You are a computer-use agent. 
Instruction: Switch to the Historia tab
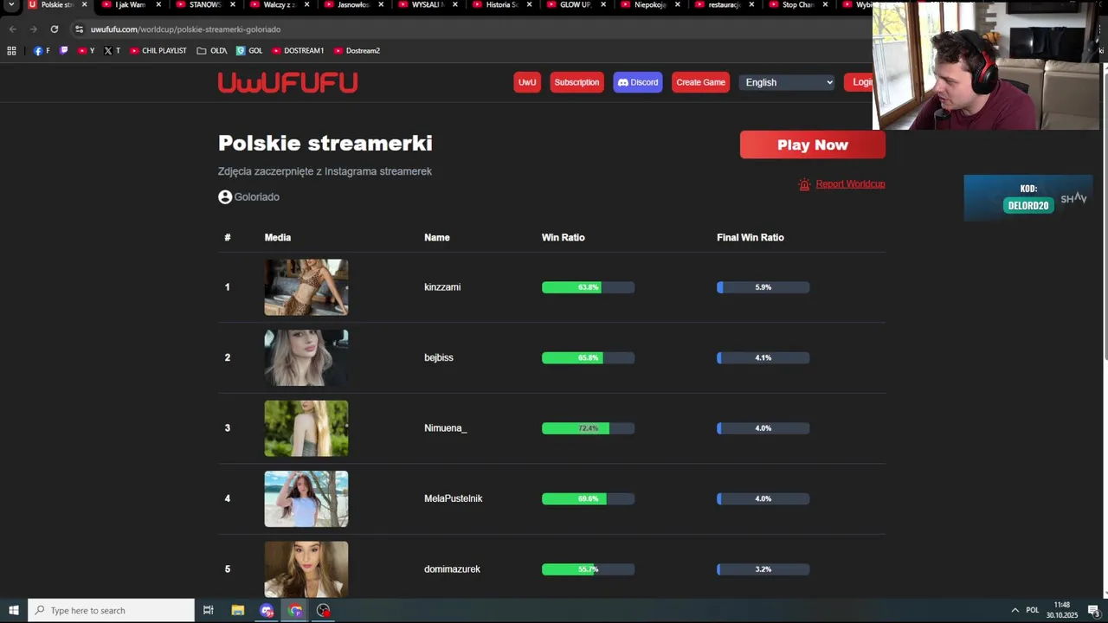501,5
